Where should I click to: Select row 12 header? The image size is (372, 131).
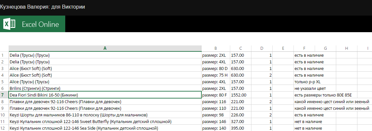pos(4,128)
